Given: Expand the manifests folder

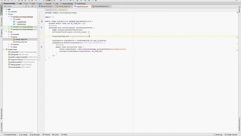Looking at the screenshot, I should (x=6, y=12).
